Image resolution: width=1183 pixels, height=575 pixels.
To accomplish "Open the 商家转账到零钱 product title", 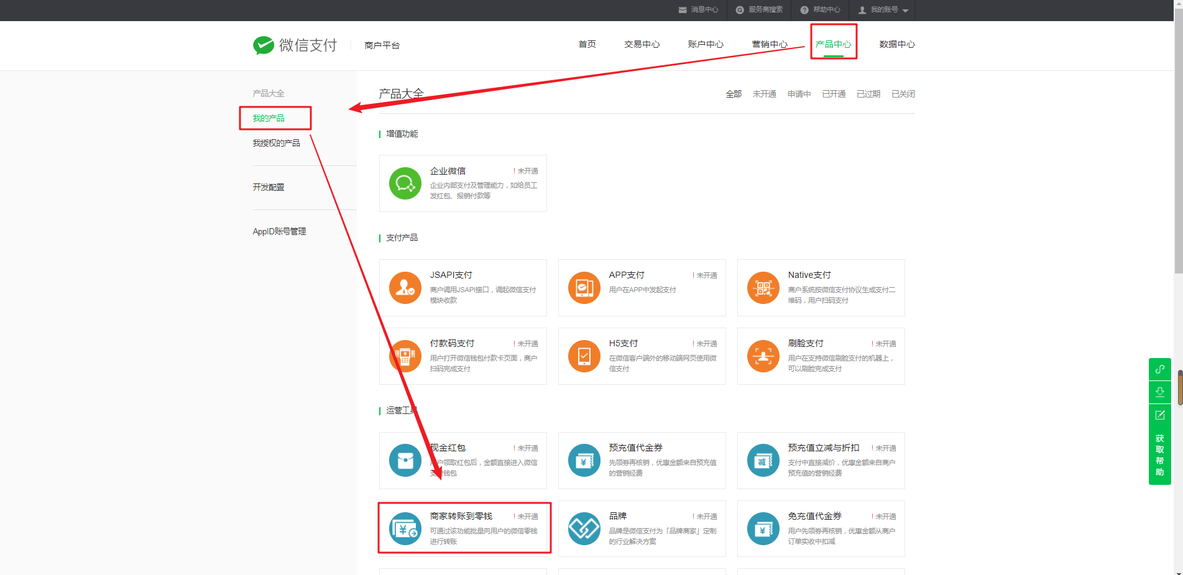I will [x=461, y=516].
